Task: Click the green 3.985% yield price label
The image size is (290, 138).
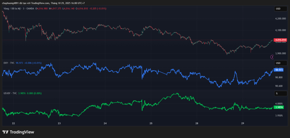Action: click(x=279, y=107)
